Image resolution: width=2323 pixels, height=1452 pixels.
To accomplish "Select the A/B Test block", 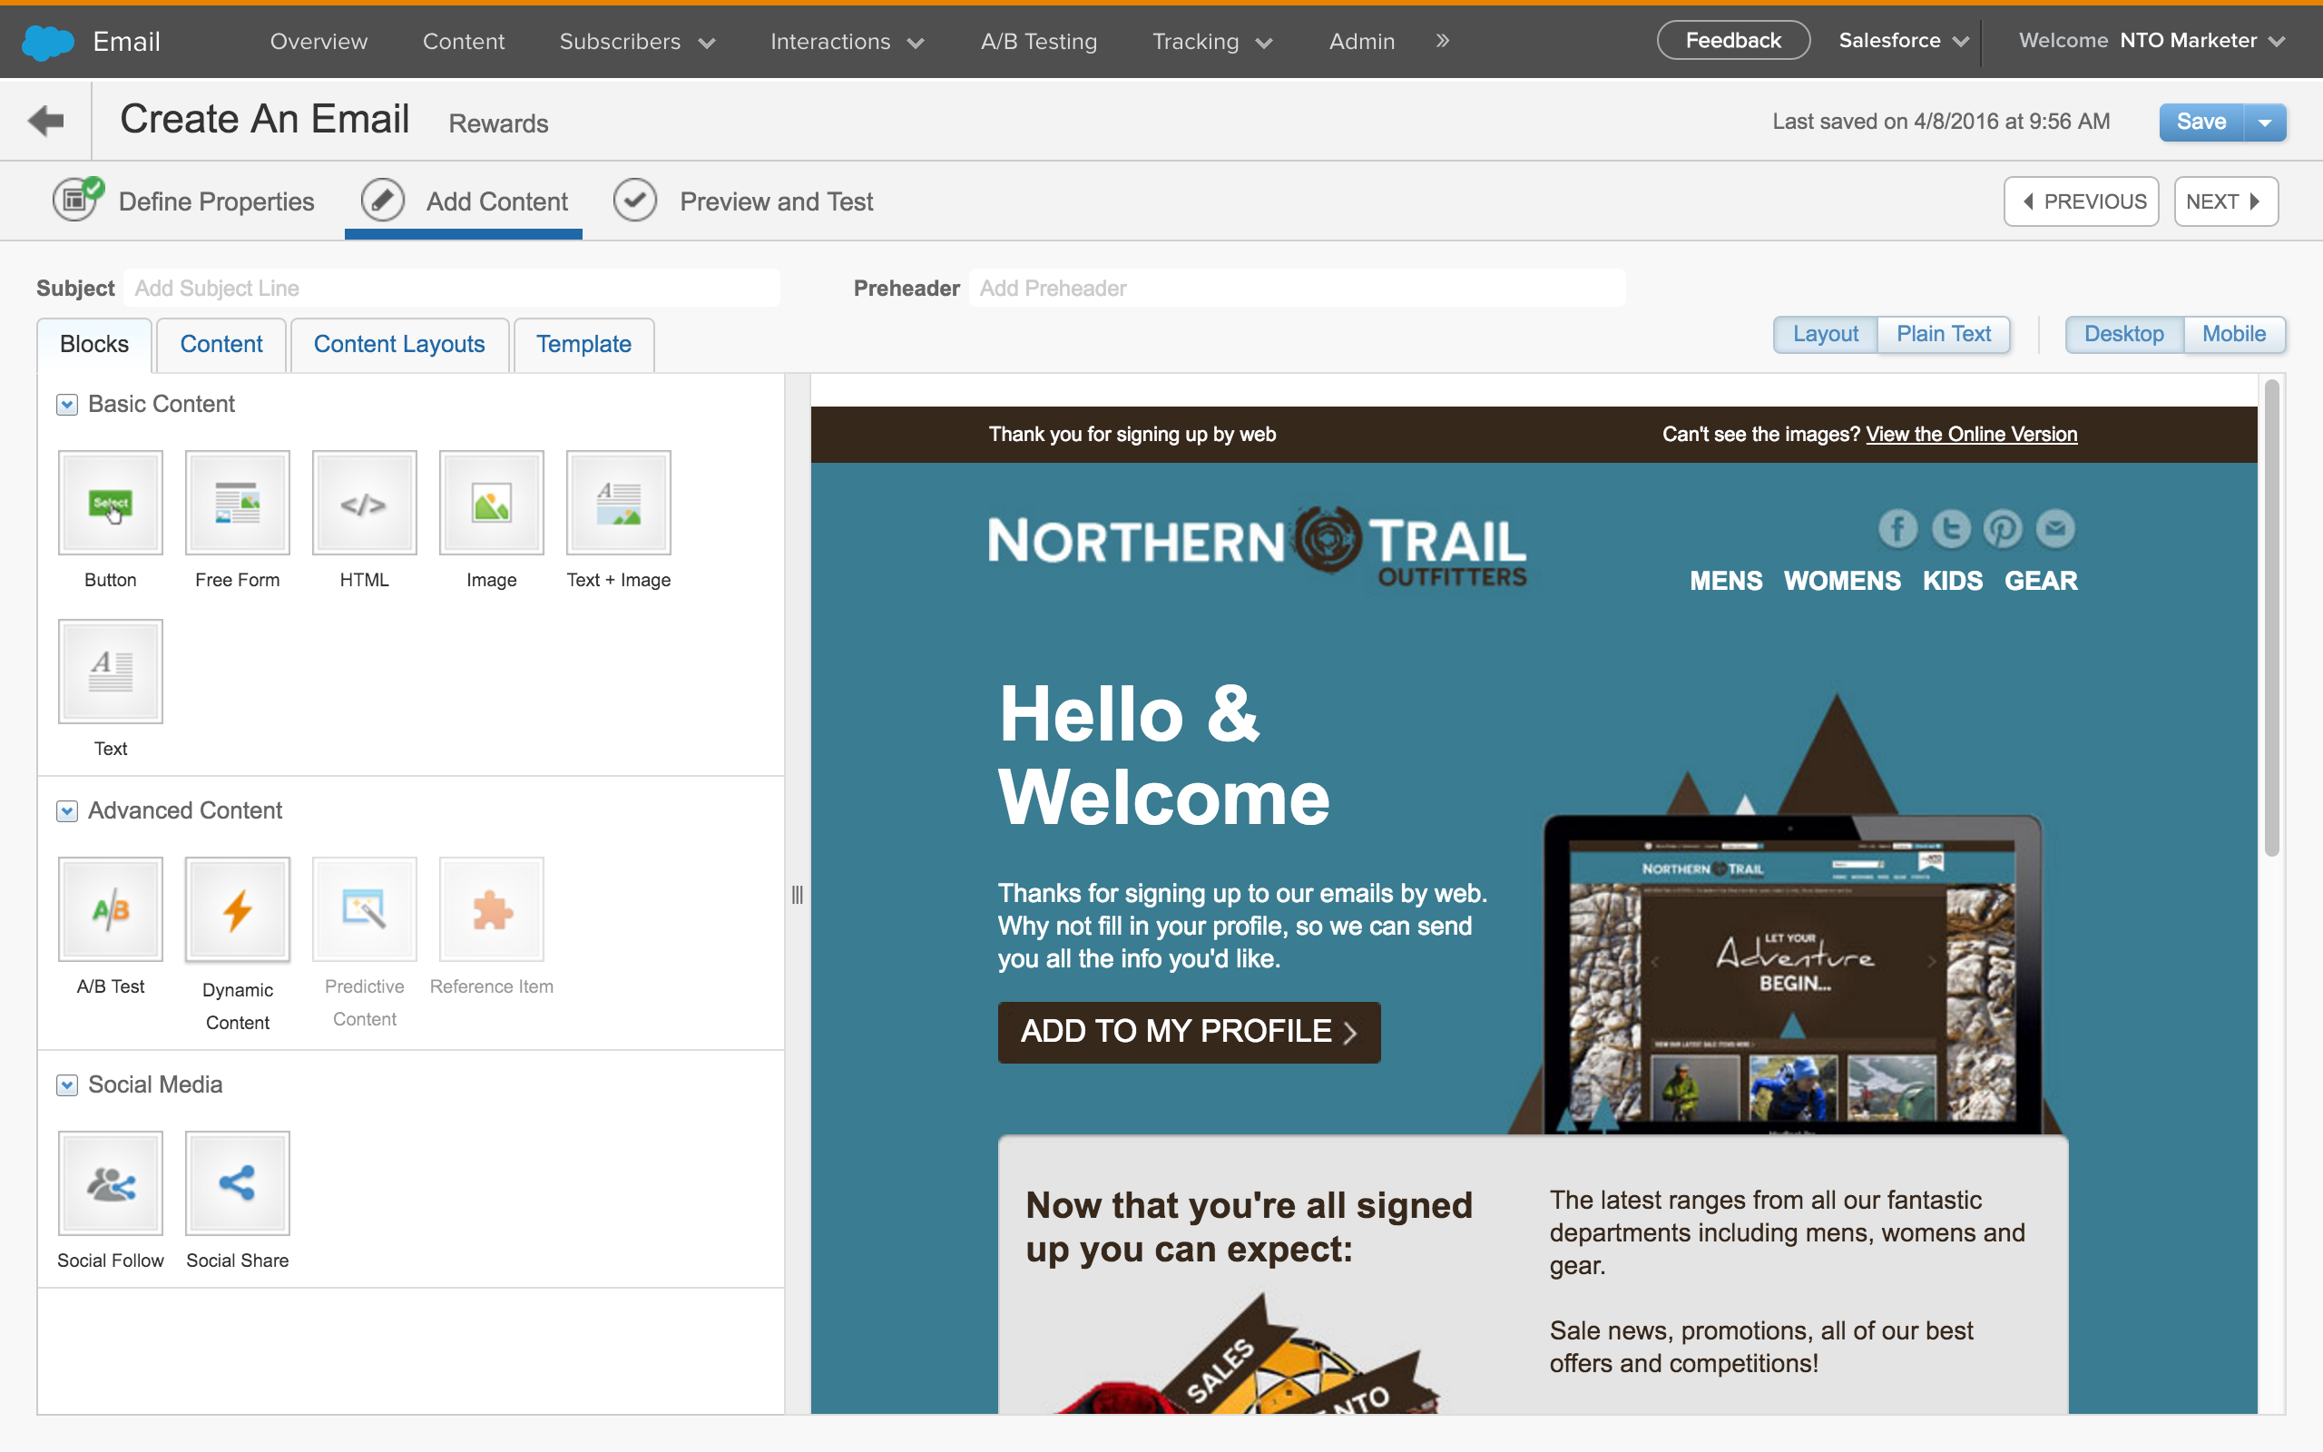I will (x=110, y=908).
